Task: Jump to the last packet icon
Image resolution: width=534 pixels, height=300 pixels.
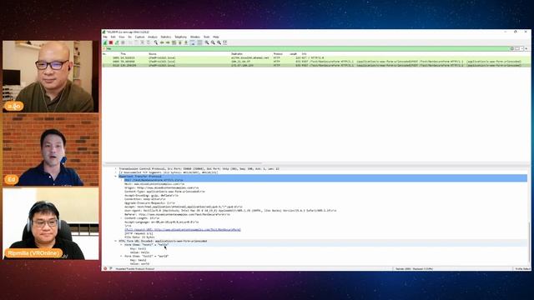Action: (185, 42)
